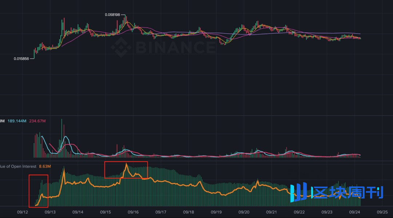Click inside the wide red box near 09/16
The image size is (393, 218).
126,170
